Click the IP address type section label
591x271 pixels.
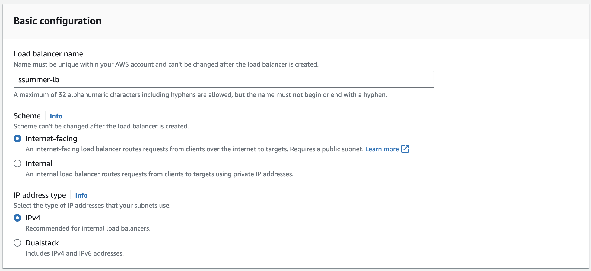[40, 195]
